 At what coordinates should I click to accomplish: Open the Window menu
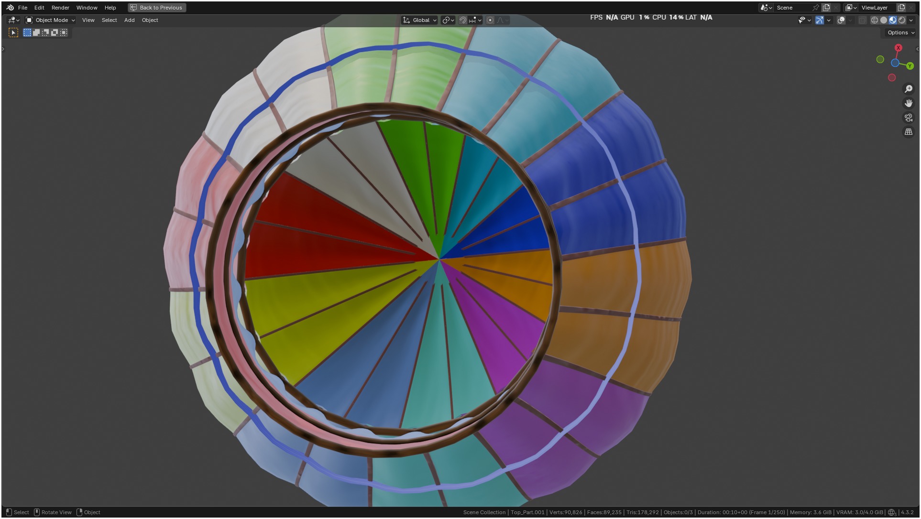87,8
